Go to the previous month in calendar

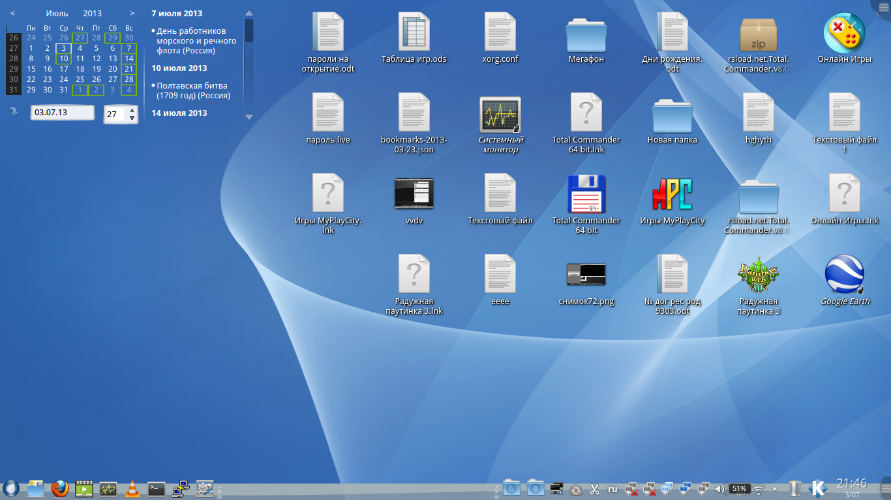click(x=13, y=13)
